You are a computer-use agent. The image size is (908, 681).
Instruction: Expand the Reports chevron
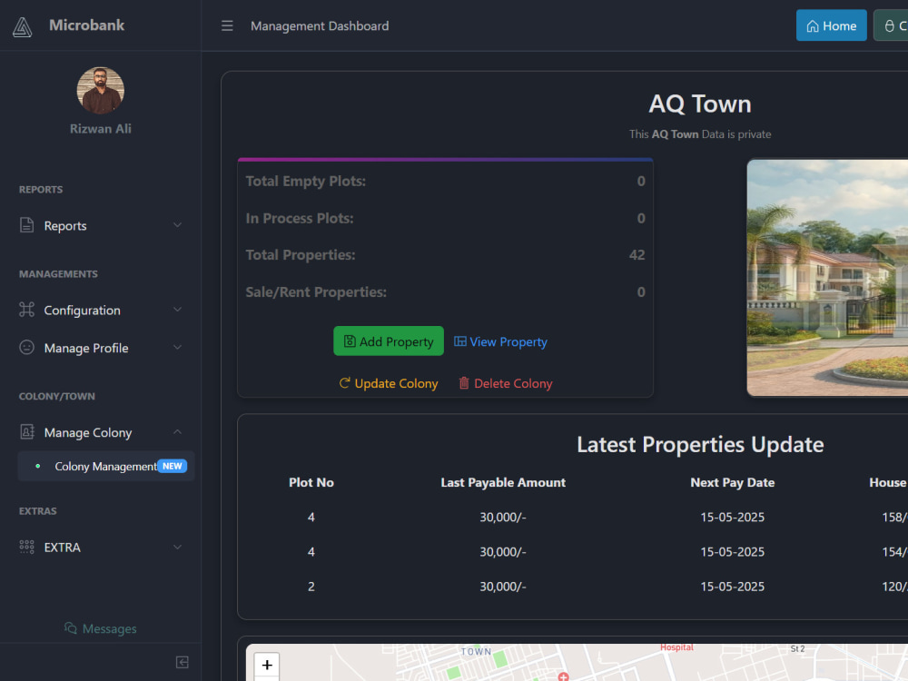point(177,225)
